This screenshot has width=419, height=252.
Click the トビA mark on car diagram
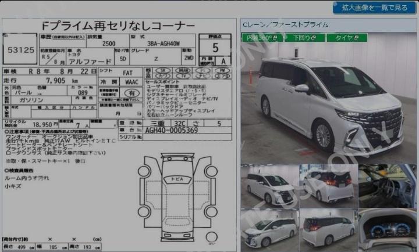pos(177,179)
